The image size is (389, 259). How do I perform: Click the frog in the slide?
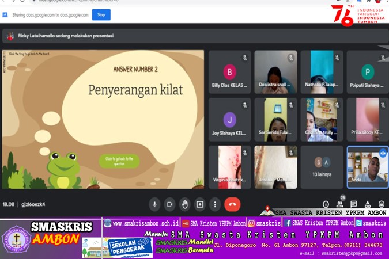[63, 170]
